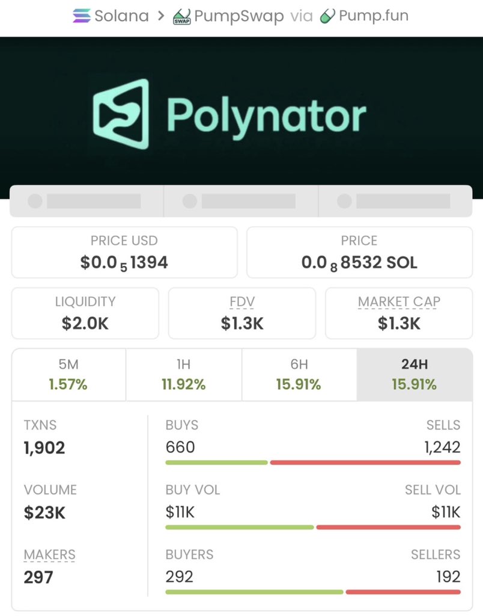Click the third placeholder button below banner
This screenshot has height=616, width=483.
pos(395,201)
